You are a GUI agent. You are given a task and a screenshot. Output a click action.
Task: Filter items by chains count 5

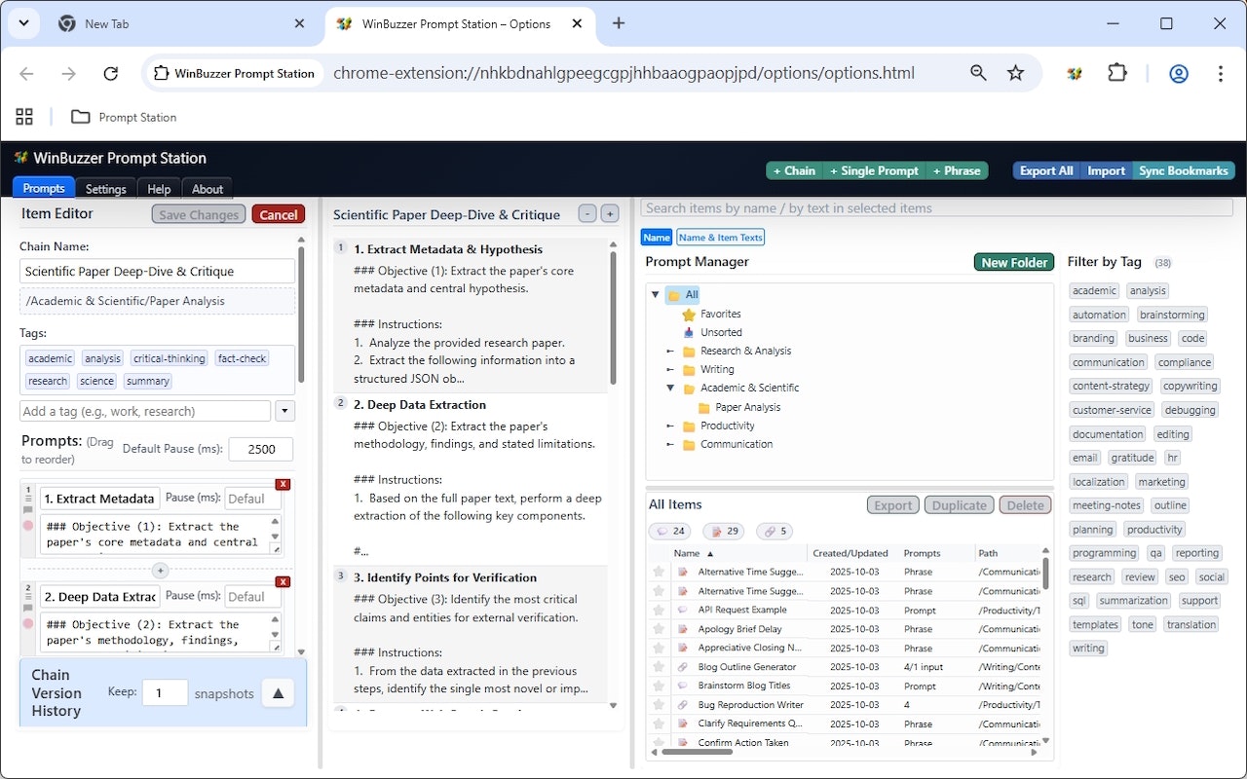pyautogui.click(x=774, y=531)
